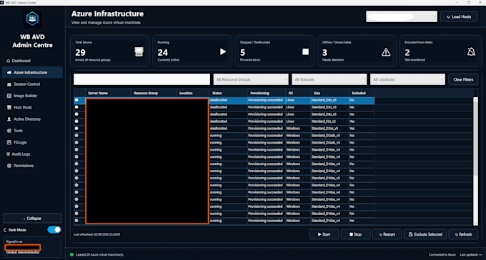486x260 pixels.
Task: Click the "Standard_F2s_v2" size cell
Action: click(x=329, y=121)
